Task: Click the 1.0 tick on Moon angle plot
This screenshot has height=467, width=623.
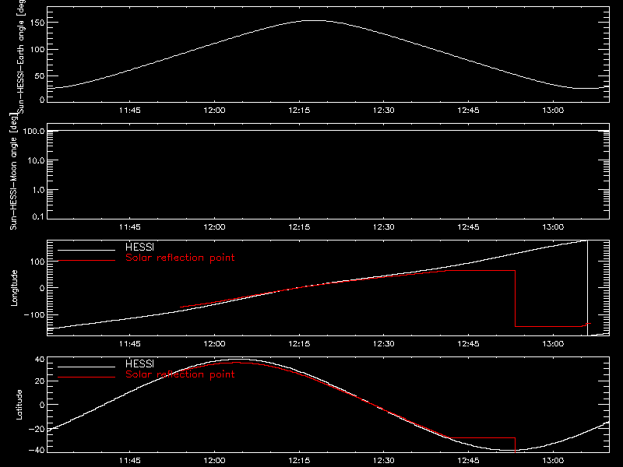Action: 38,190
